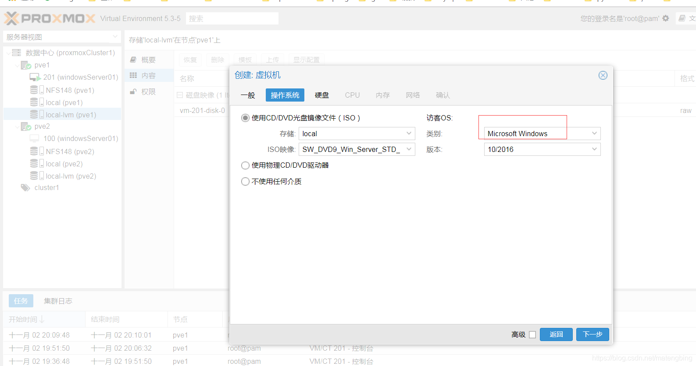
Task: Switch to the CPU tab
Action: click(352, 95)
